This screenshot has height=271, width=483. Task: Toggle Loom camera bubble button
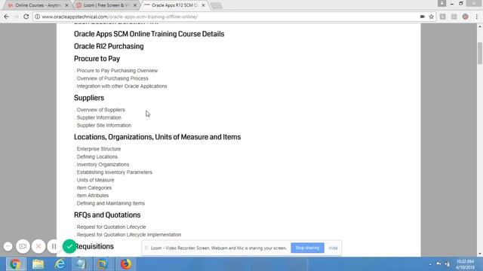[23, 246]
